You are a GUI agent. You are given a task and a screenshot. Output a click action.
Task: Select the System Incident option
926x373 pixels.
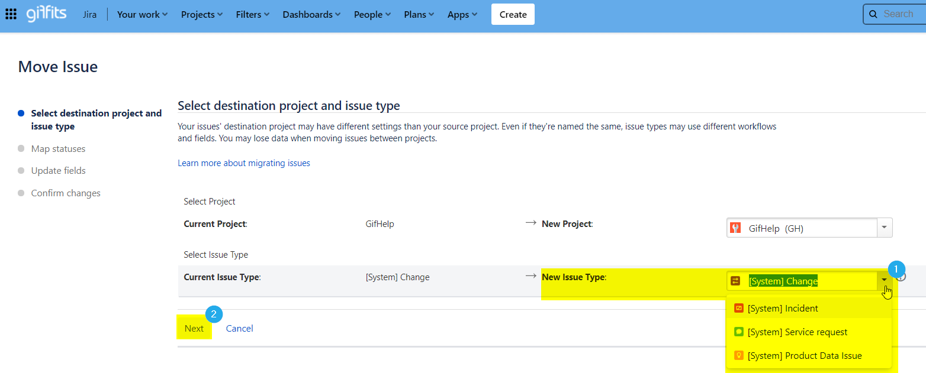tap(783, 309)
